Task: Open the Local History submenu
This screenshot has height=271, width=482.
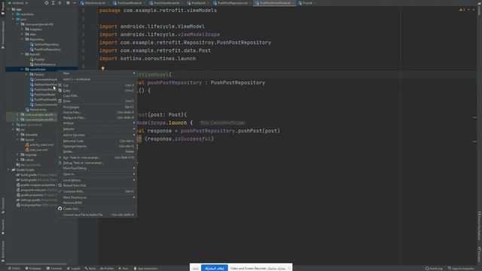Action: pos(97,180)
